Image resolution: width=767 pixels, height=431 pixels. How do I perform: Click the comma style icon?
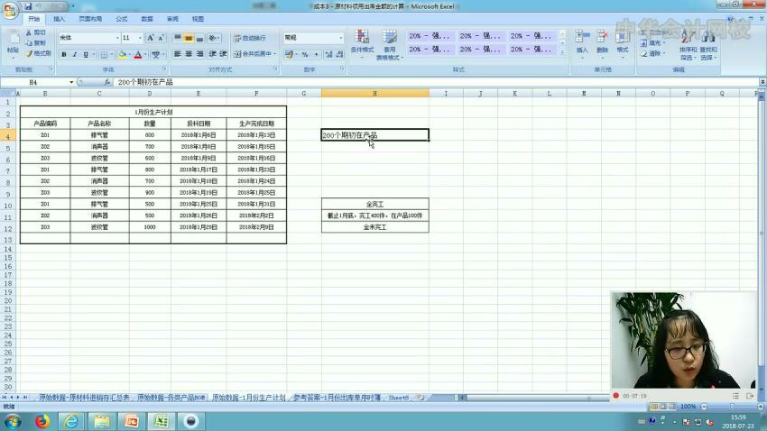(x=316, y=54)
